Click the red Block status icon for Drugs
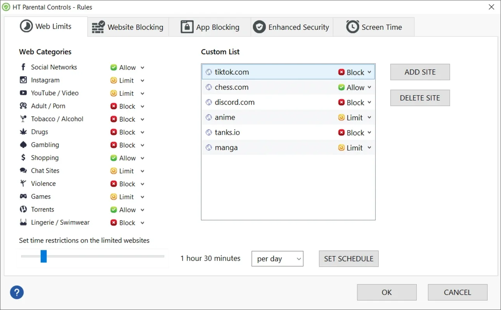 click(x=113, y=132)
